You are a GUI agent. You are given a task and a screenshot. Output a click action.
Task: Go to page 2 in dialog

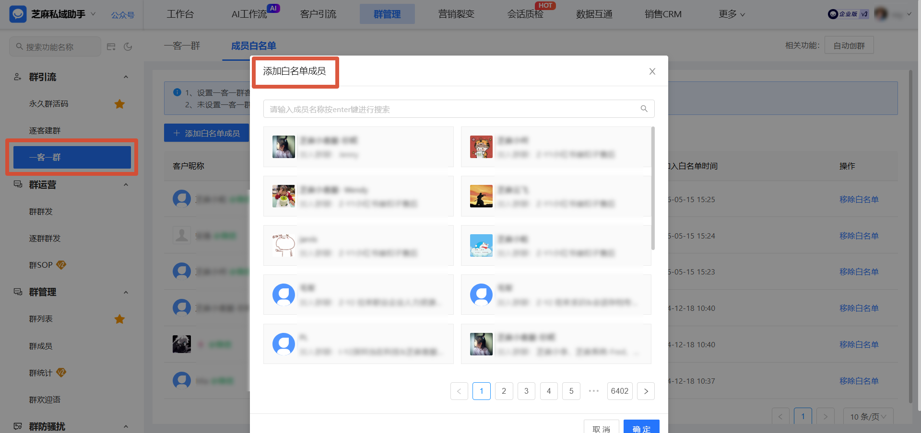(x=504, y=391)
